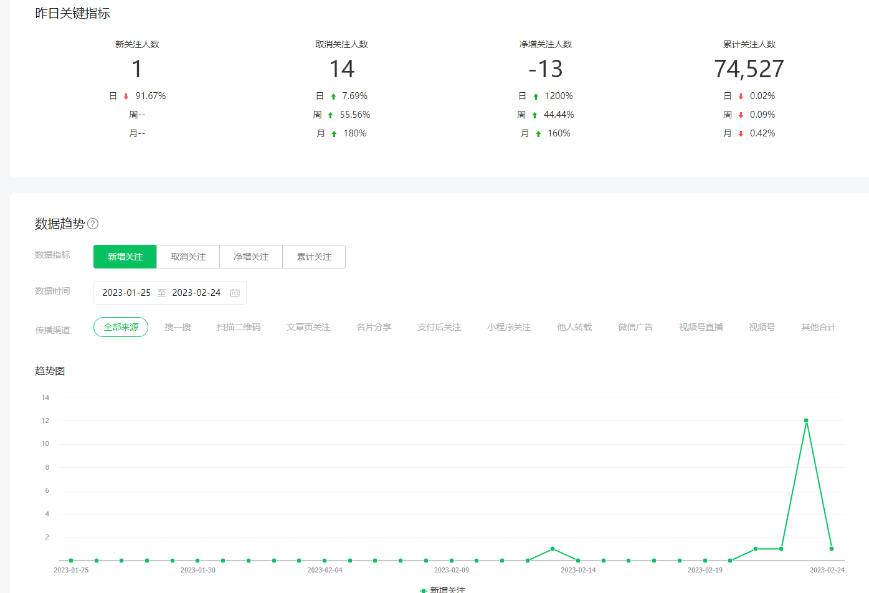
Task: Filter channels by 扫描二维码
Action: point(239,327)
